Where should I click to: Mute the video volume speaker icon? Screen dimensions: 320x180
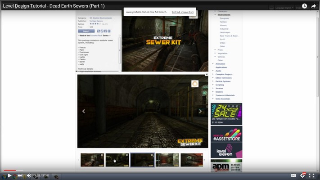(x=29, y=175)
